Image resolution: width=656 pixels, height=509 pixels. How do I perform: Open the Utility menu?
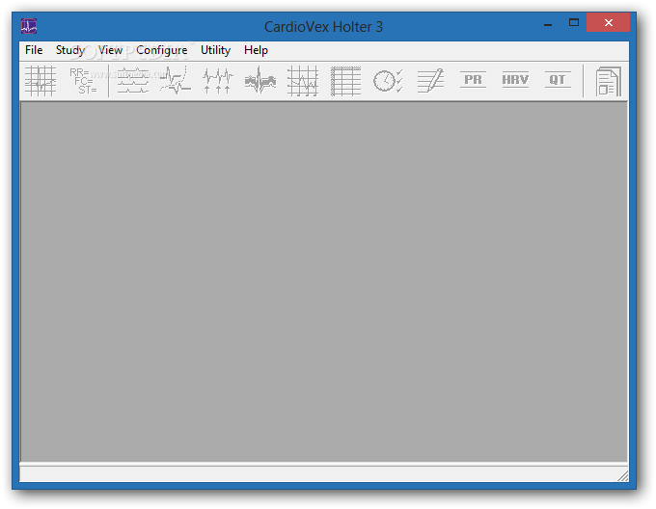coord(215,50)
